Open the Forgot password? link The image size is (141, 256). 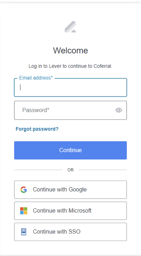click(37, 129)
